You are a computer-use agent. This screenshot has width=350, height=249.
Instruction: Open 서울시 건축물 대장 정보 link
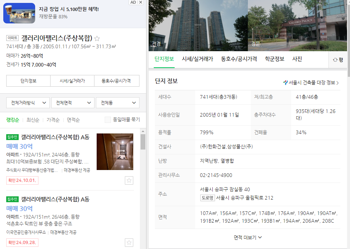pos(311,83)
